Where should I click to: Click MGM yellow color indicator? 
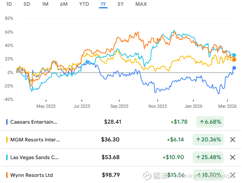tap(7, 140)
